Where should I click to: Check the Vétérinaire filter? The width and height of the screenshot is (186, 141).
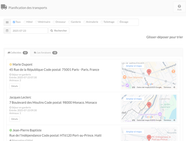tap(36, 22)
